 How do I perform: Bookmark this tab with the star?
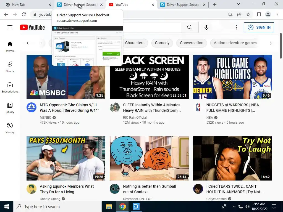click(x=248, y=14)
